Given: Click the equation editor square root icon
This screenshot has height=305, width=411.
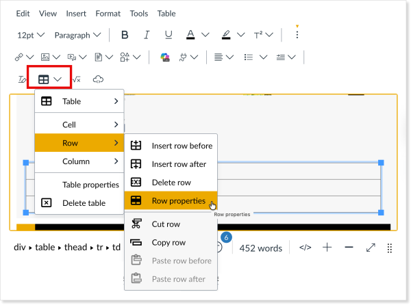Looking at the screenshot, I should coord(76,79).
